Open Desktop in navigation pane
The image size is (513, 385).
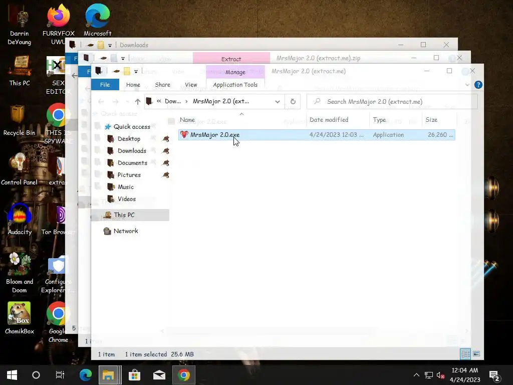pyautogui.click(x=129, y=139)
